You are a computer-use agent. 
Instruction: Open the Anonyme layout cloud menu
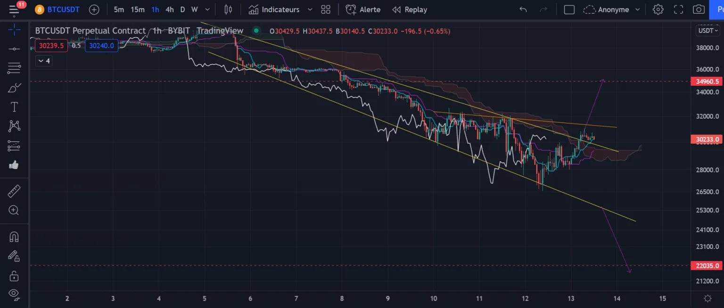point(606,9)
